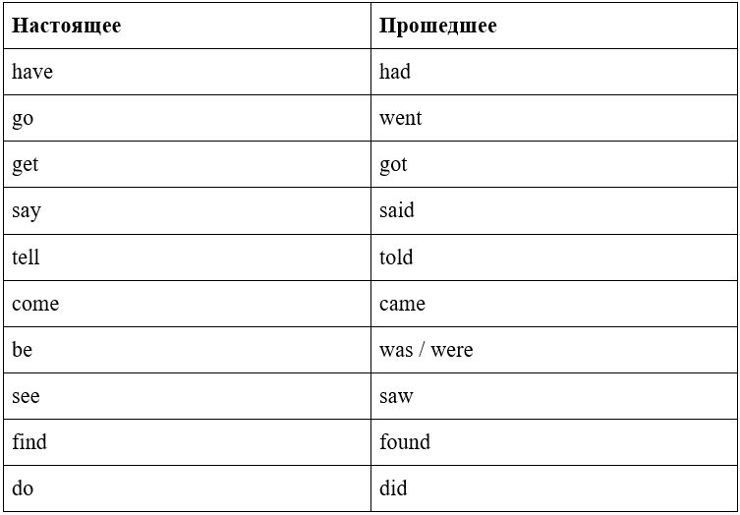
Task: Select the came cell
Action: [554, 303]
